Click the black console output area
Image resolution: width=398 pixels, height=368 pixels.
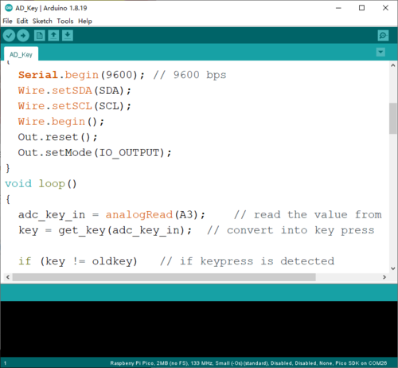click(x=199, y=329)
